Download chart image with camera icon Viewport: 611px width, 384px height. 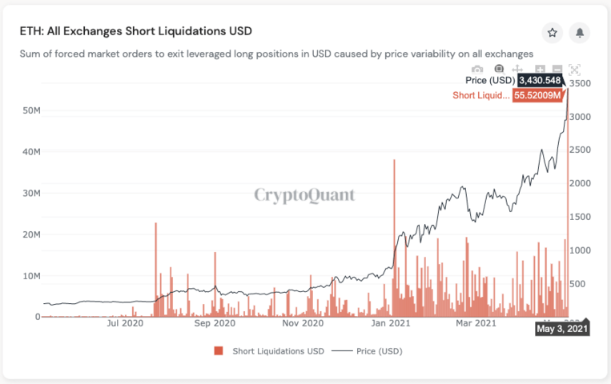click(477, 70)
